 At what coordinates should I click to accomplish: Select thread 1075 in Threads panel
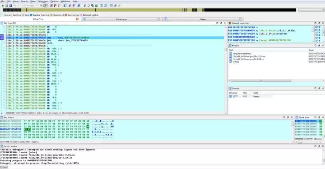tap(251, 96)
